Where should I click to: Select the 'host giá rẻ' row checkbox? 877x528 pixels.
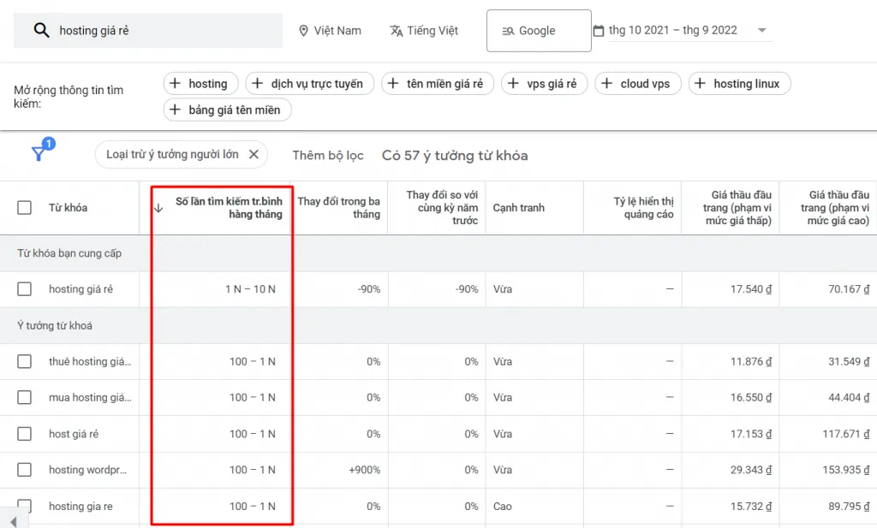coord(25,434)
